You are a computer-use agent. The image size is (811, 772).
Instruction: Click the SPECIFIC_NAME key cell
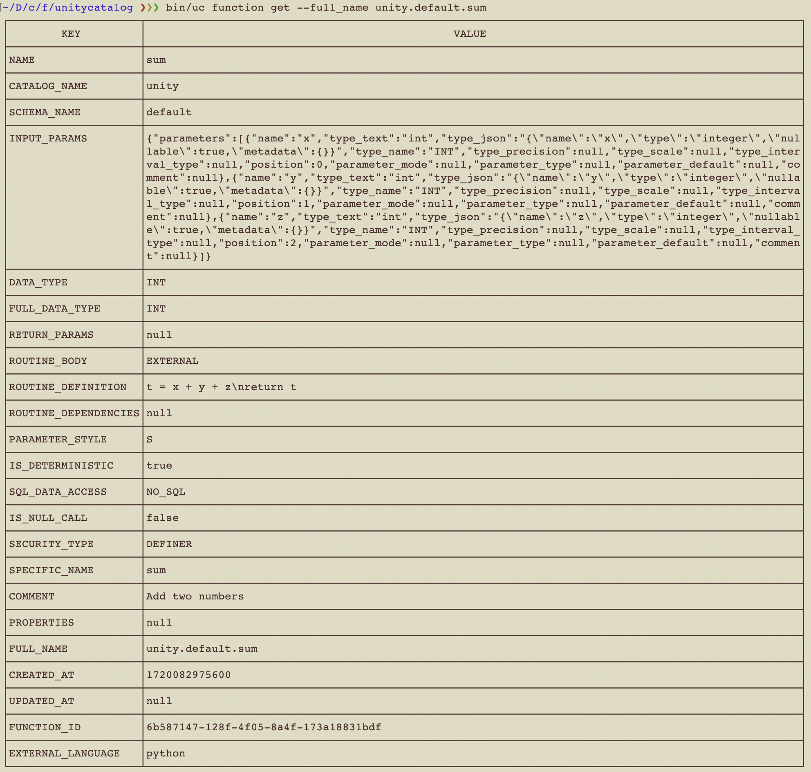click(x=74, y=570)
